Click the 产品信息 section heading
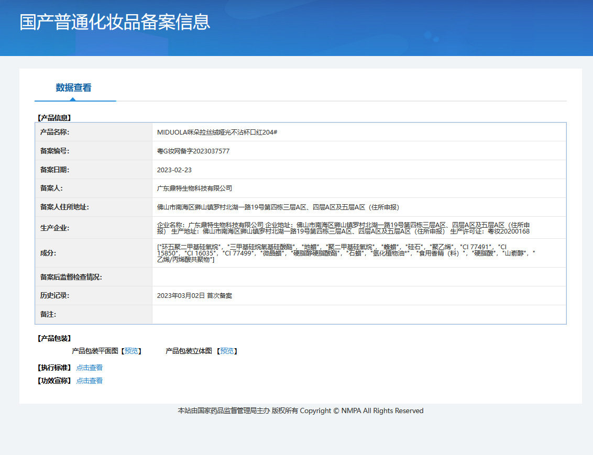This screenshot has height=455, width=593. tap(54, 118)
